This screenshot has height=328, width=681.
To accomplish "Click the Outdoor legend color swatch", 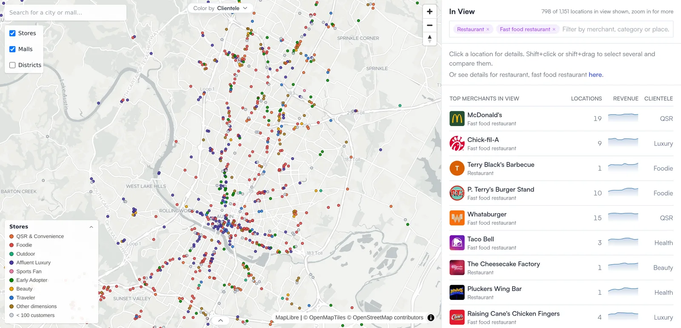I will click(11, 254).
